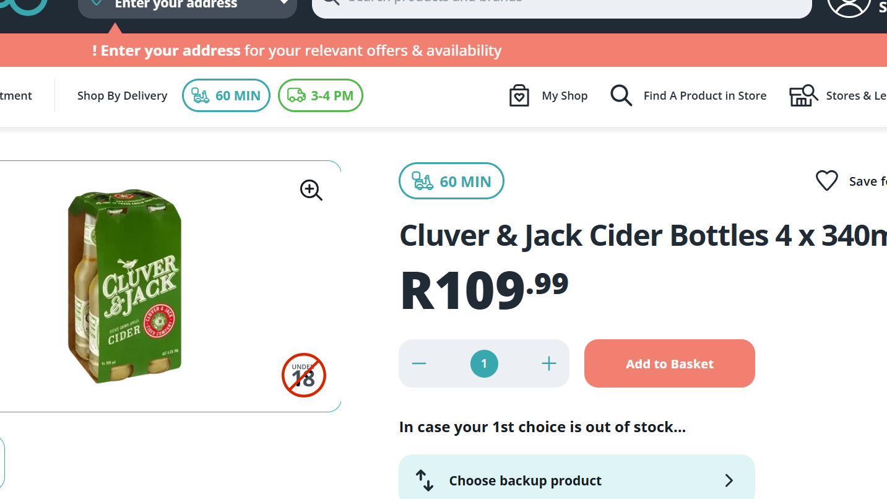Expand the Choose backup product option
The width and height of the screenshot is (887, 499).
[x=525, y=480]
